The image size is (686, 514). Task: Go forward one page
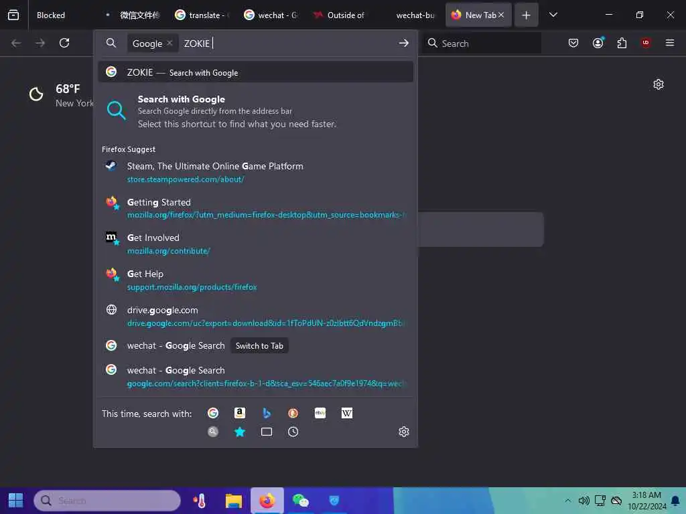pyautogui.click(x=40, y=43)
